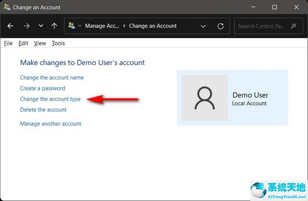Select Delete the account link
Image resolution: width=308 pixels, height=201 pixels.
[x=43, y=110]
